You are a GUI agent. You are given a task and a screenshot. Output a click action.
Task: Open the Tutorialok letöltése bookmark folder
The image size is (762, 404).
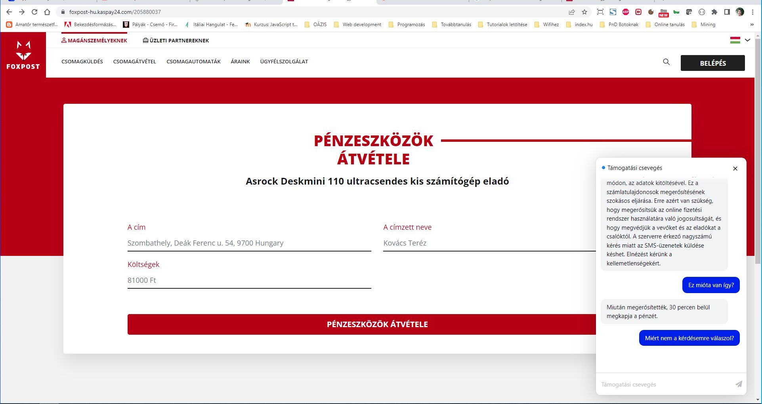[x=502, y=25]
